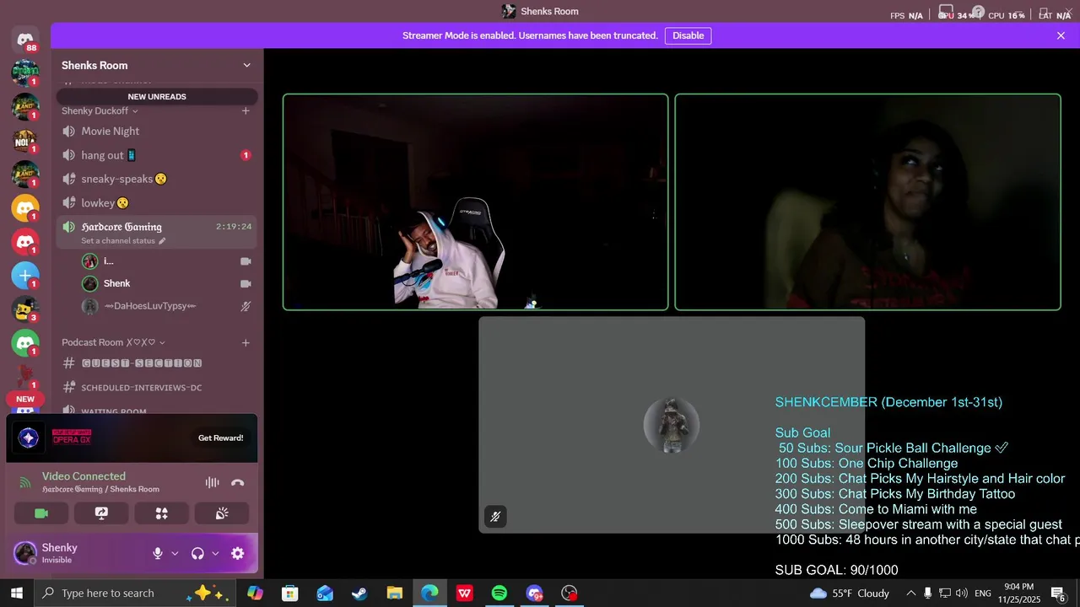Click muted mic icon beside DaHoesLuvTypsy
Image resolution: width=1080 pixels, height=607 pixels.
246,307
